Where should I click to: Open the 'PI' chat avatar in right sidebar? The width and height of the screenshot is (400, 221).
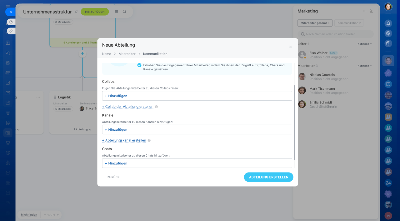pyautogui.click(x=388, y=216)
